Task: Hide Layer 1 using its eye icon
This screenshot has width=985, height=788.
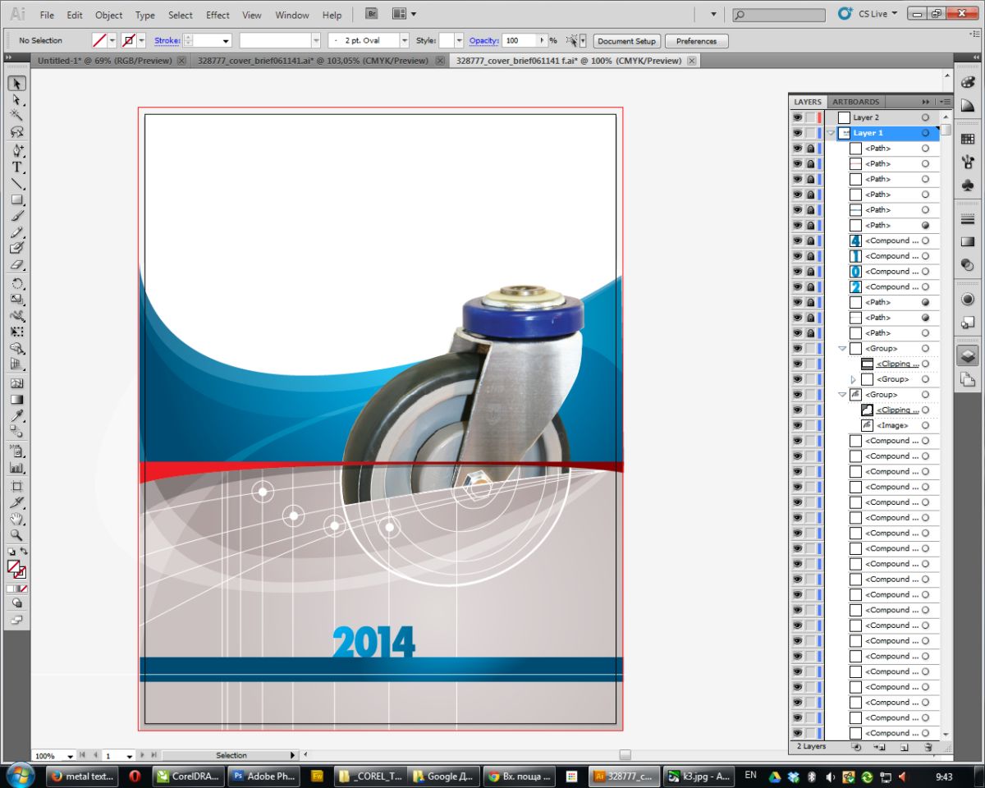Action: point(797,133)
